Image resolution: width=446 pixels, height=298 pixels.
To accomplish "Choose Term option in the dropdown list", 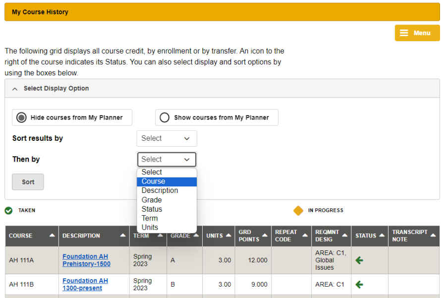I will pos(150,218).
